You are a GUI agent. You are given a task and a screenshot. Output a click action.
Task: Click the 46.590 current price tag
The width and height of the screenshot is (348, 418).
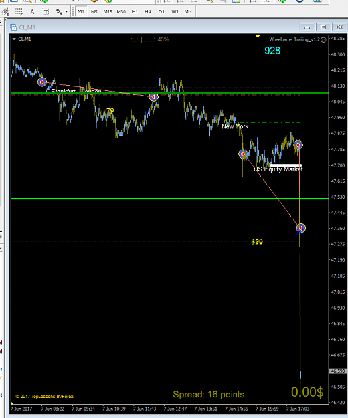[338, 371]
